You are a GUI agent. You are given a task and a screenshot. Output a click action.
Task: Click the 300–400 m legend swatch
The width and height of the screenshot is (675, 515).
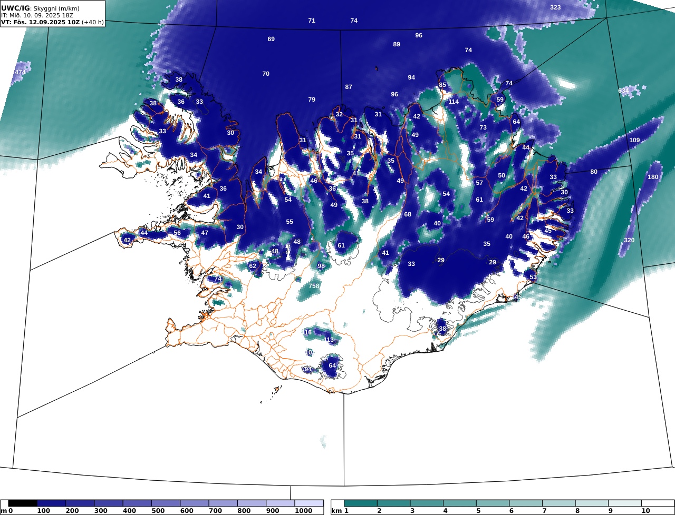tap(109, 503)
